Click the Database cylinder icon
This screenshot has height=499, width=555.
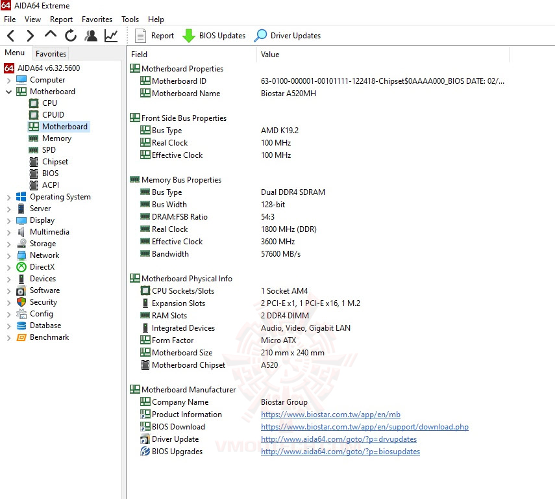[x=21, y=326]
